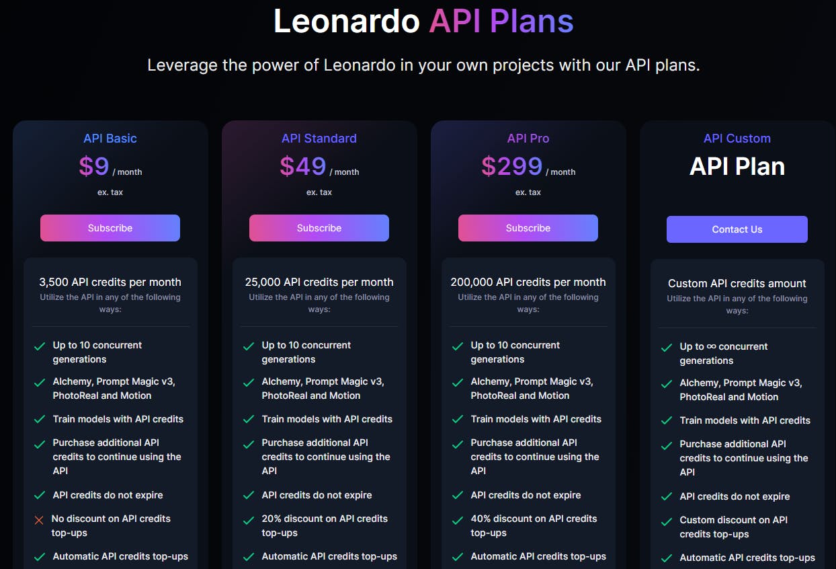Image resolution: width=836 pixels, height=569 pixels.
Task: Click checkmark beside Custom discount on API credits
Action: pos(667,521)
